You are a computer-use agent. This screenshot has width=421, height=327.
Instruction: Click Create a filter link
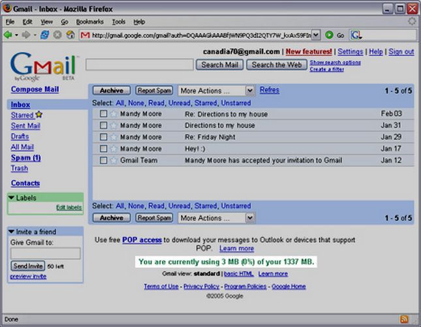point(327,69)
